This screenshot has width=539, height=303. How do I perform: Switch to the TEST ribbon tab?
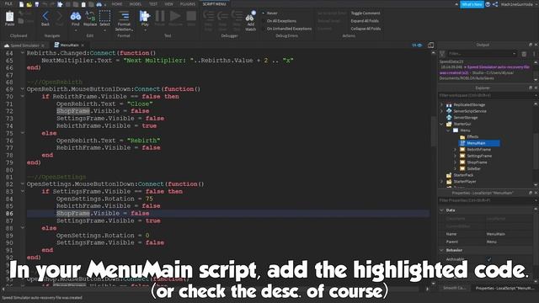click(153, 4)
